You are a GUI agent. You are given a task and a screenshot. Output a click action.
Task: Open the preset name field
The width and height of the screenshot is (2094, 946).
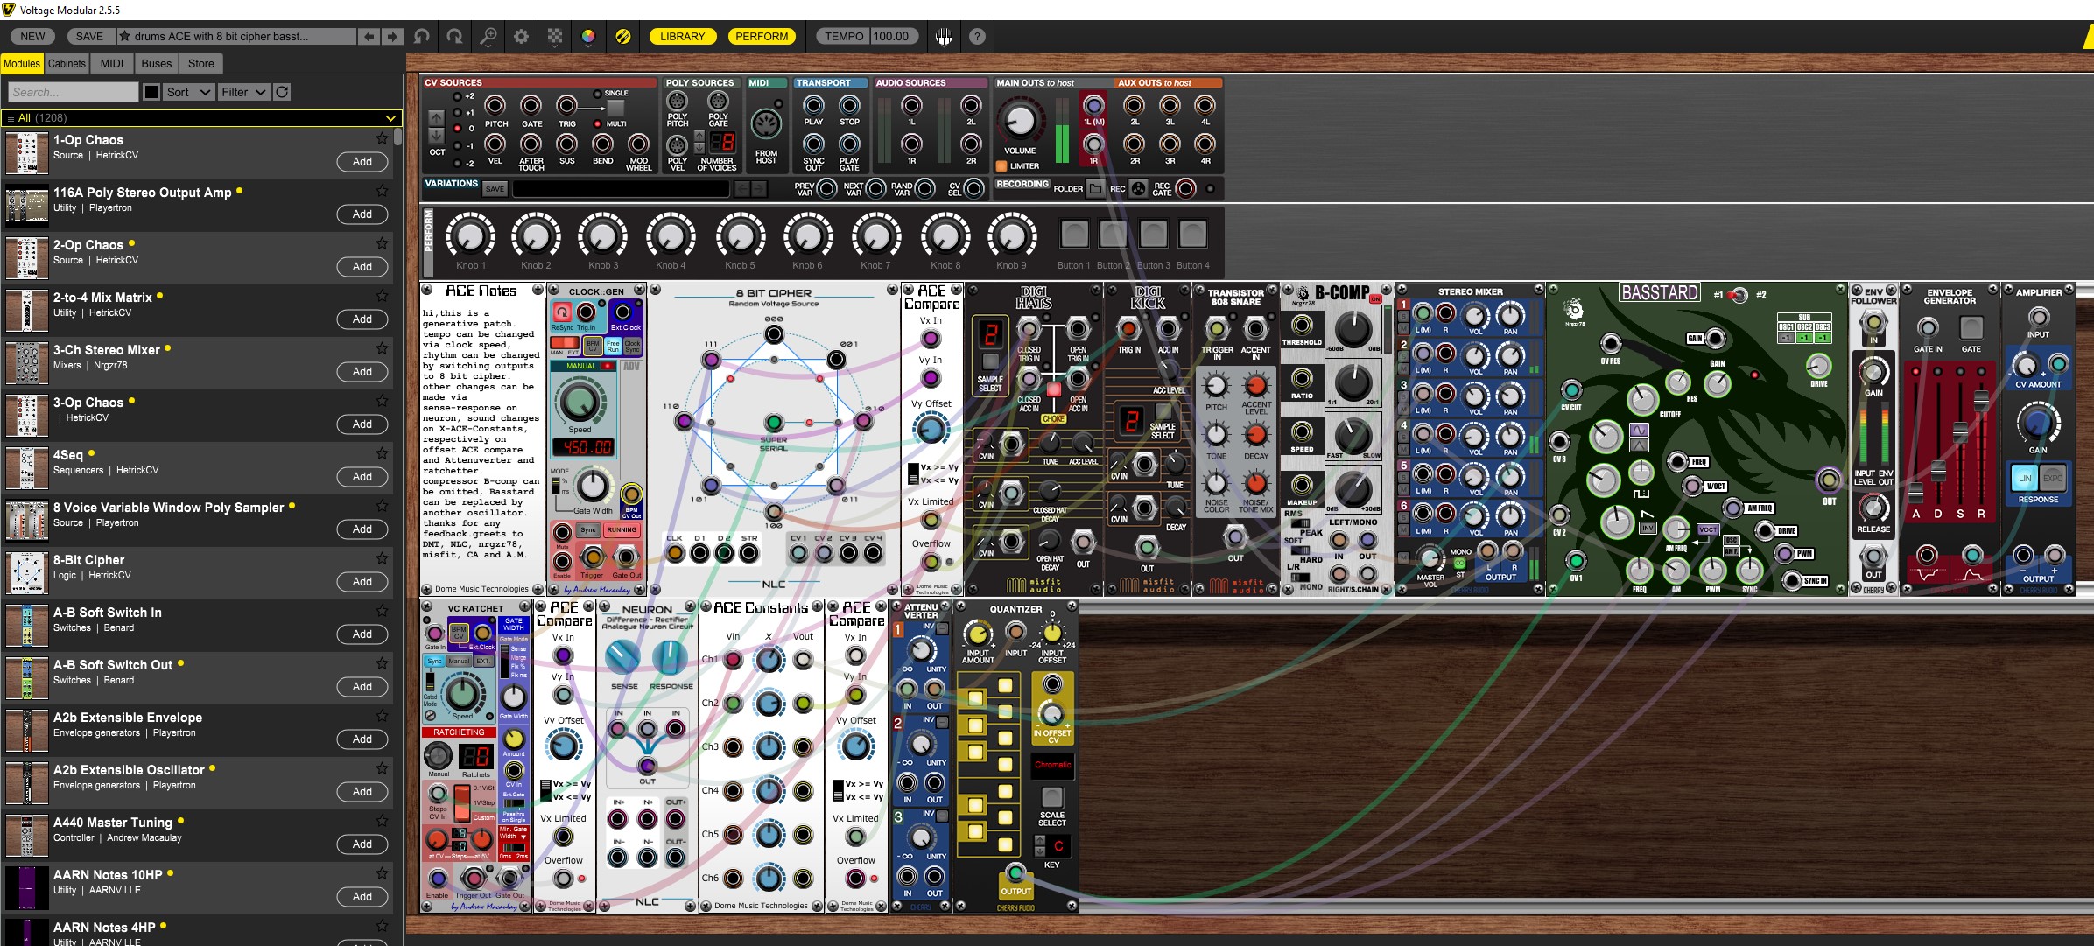point(236,37)
